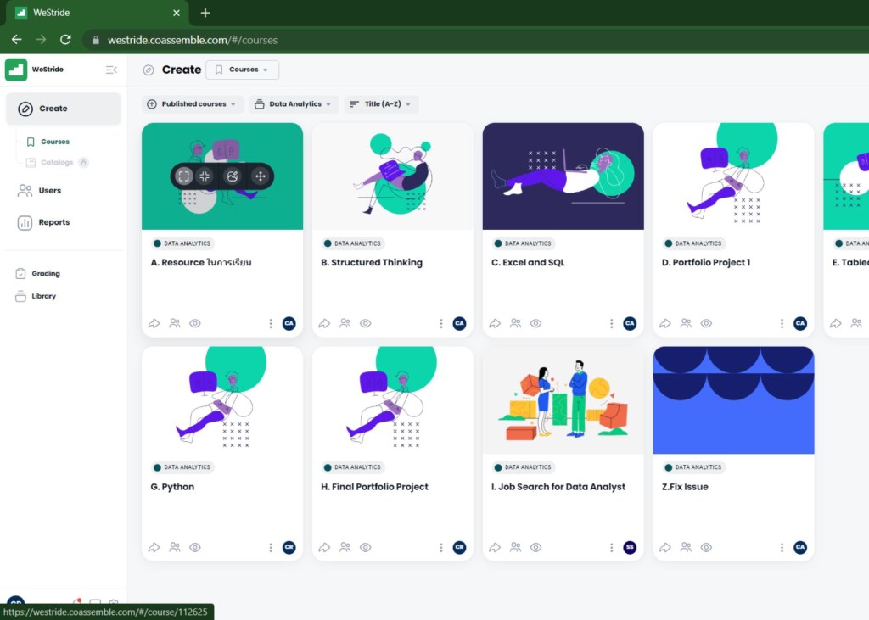Viewport: 869px width, 620px height.
Task: Click the expand-to-fit icon on the cover overlay
Action: pos(183,176)
